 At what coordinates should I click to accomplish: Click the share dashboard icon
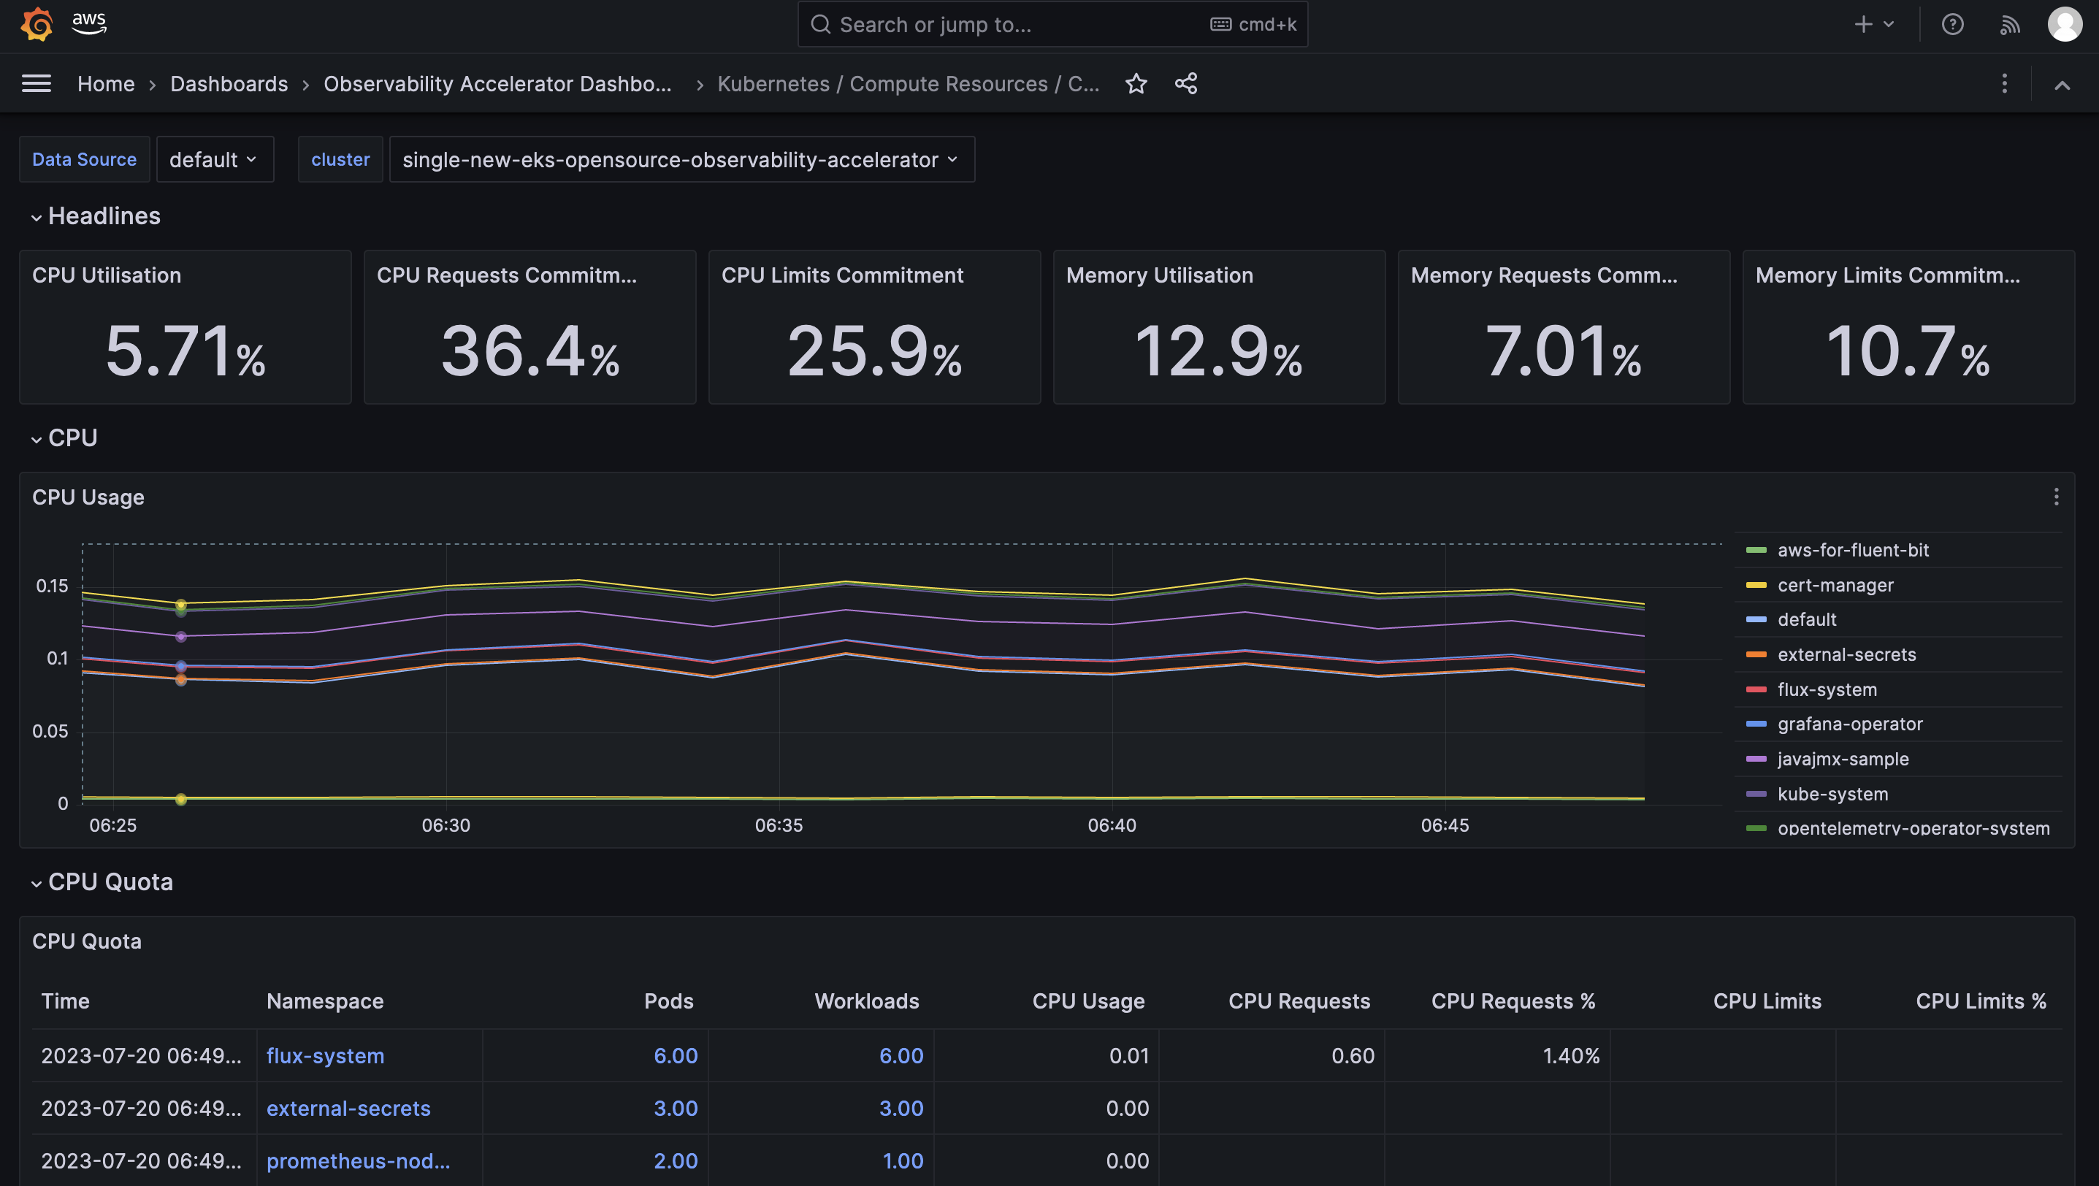click(x=1185, y=83)
